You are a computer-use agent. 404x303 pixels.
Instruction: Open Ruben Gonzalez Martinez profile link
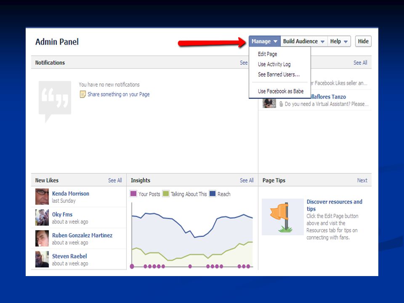pos(82,235)
